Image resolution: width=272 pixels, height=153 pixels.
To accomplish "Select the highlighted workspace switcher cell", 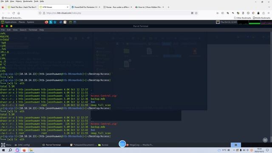I will pyautogui.click(x=236, y=145).
